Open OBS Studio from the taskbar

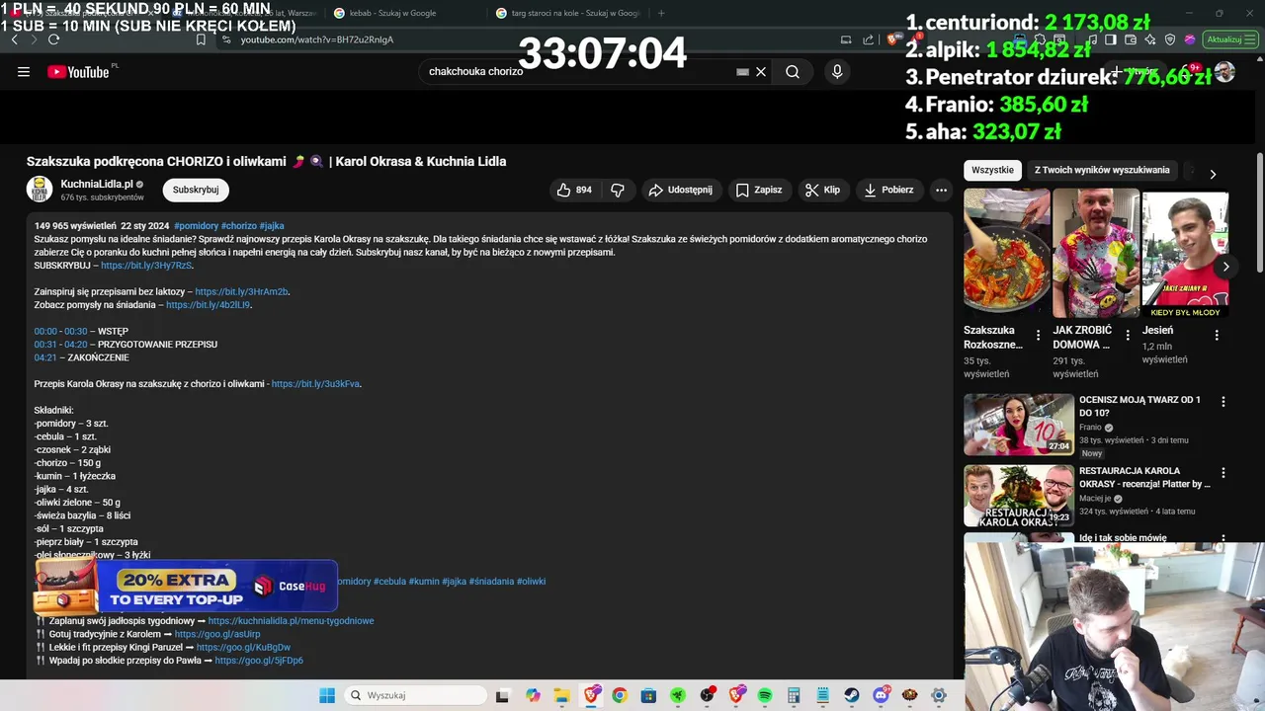coord(708,695)
